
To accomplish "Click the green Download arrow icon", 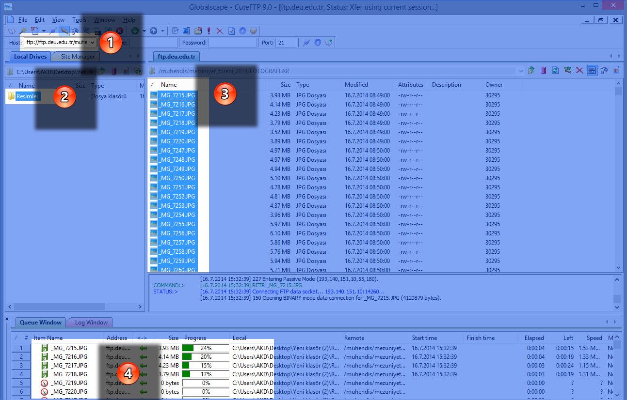I will [135, 31].
